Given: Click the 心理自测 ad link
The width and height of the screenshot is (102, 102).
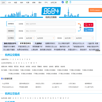Looking at the screenshot, I should point(34,50).
